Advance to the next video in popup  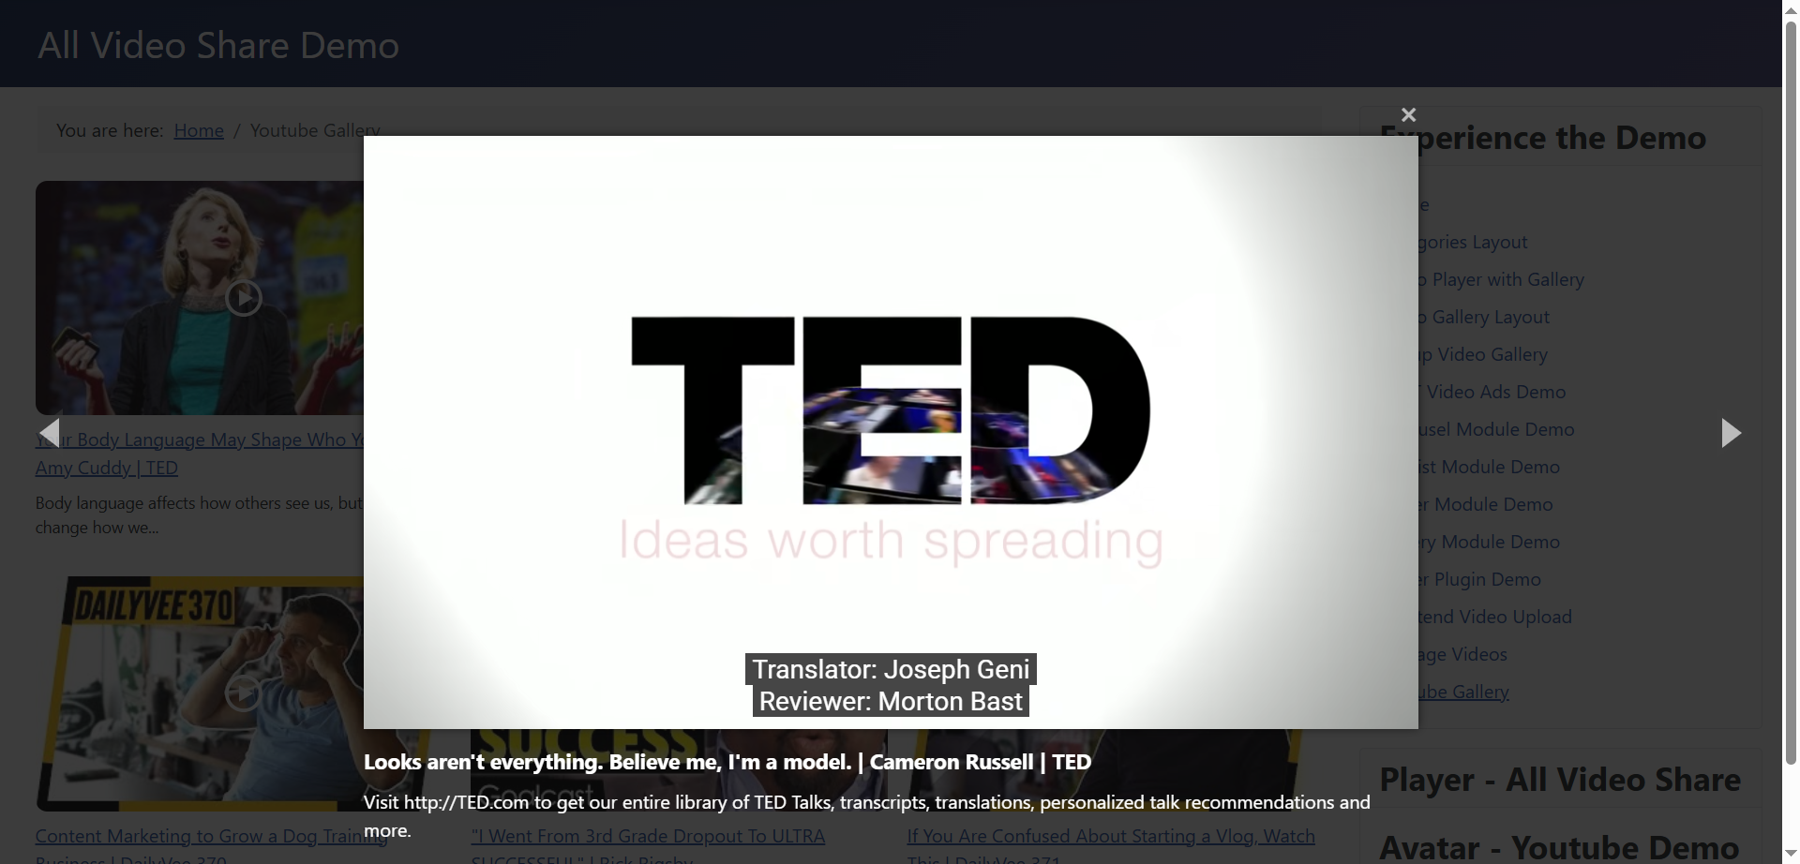click(1731, 433)
